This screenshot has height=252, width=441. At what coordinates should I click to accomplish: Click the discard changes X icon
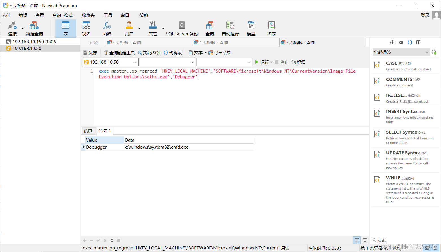coord(105,240)
